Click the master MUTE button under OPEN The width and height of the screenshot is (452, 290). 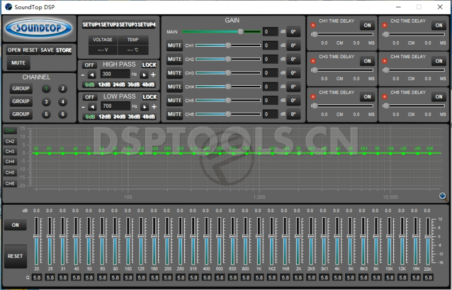coord(19,63)
